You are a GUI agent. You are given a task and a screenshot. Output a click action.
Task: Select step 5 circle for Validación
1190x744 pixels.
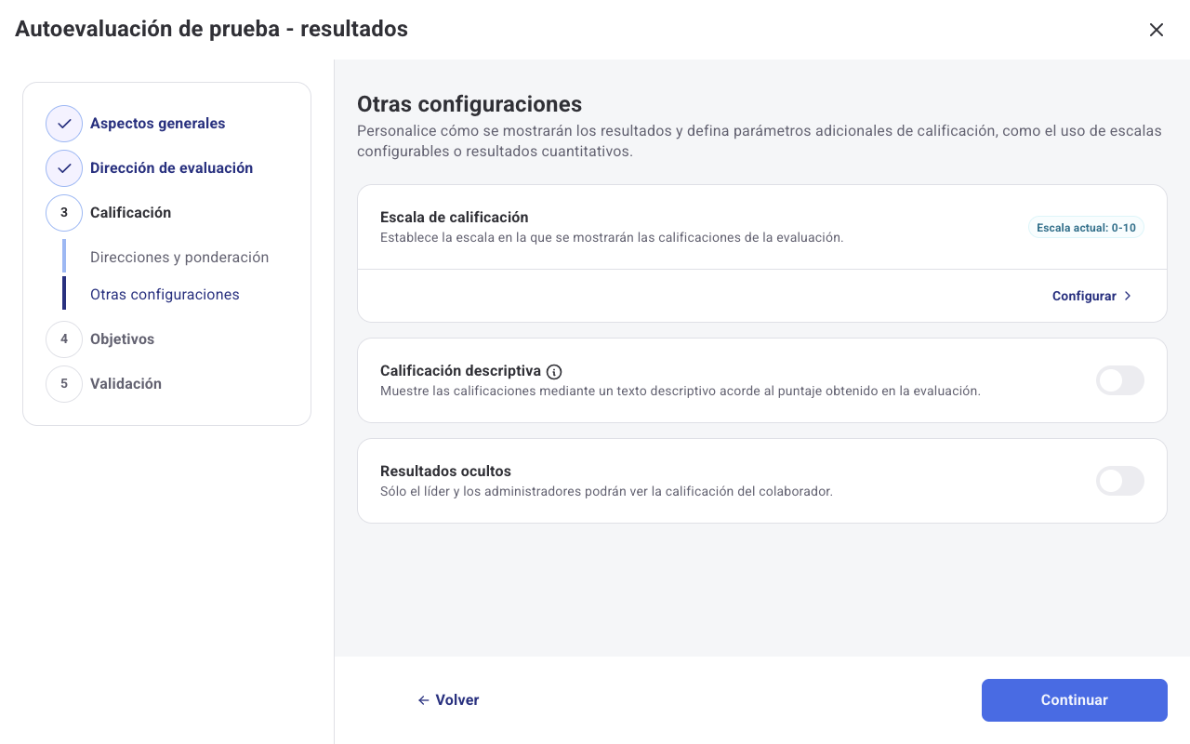tap(64, 384)
